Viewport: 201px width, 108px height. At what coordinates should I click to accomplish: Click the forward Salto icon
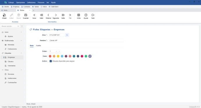pos(63,15)
